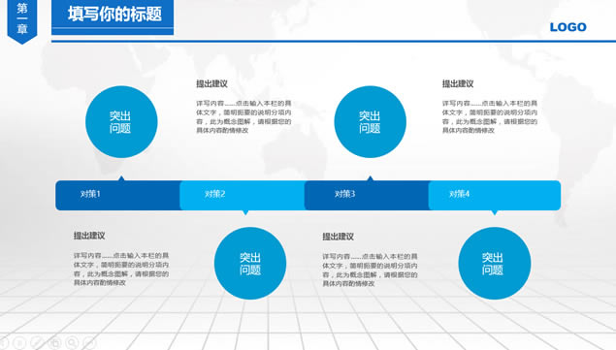Open the more slideshow options button

tap(89, 343)
